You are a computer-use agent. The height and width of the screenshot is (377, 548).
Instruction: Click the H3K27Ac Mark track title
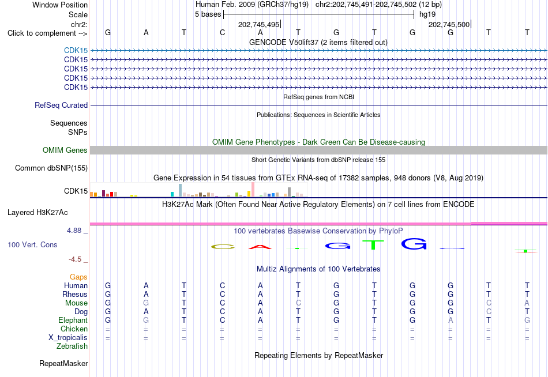[318, 205]
